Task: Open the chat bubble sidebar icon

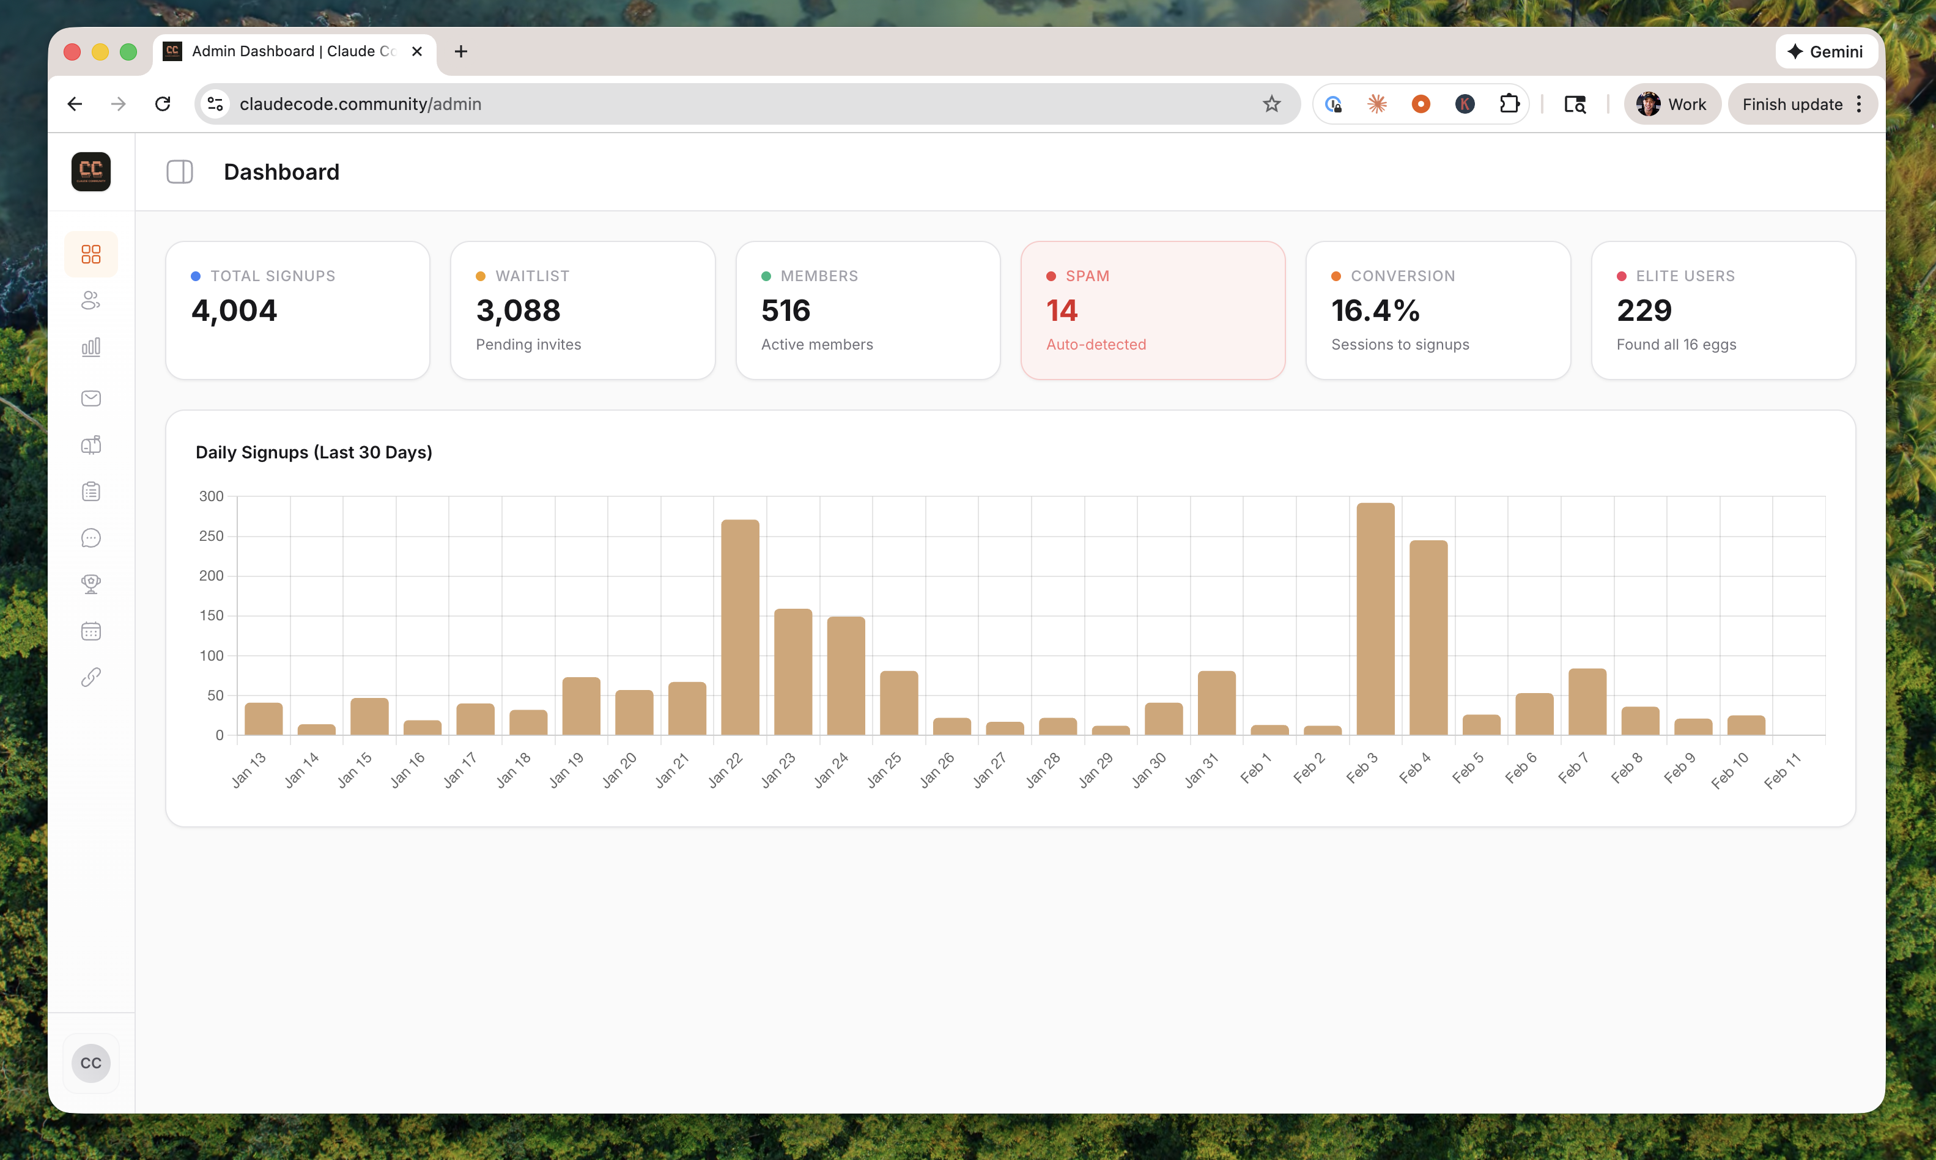Action: [91, 538]
